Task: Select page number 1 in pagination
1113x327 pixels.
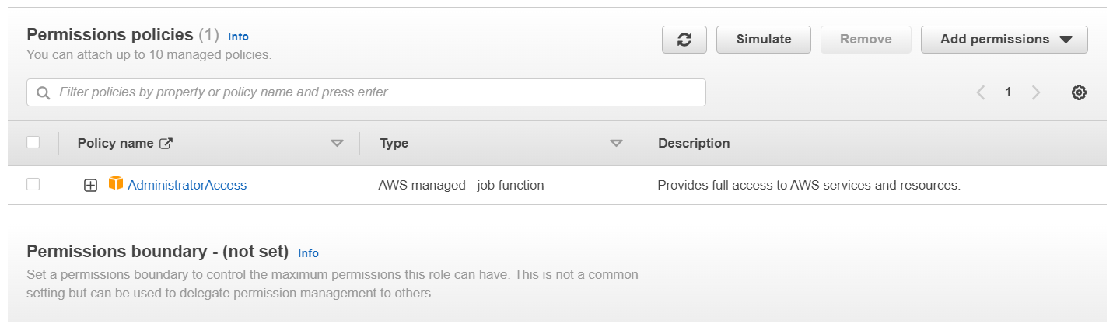Action: click(x=1008, y=92)
